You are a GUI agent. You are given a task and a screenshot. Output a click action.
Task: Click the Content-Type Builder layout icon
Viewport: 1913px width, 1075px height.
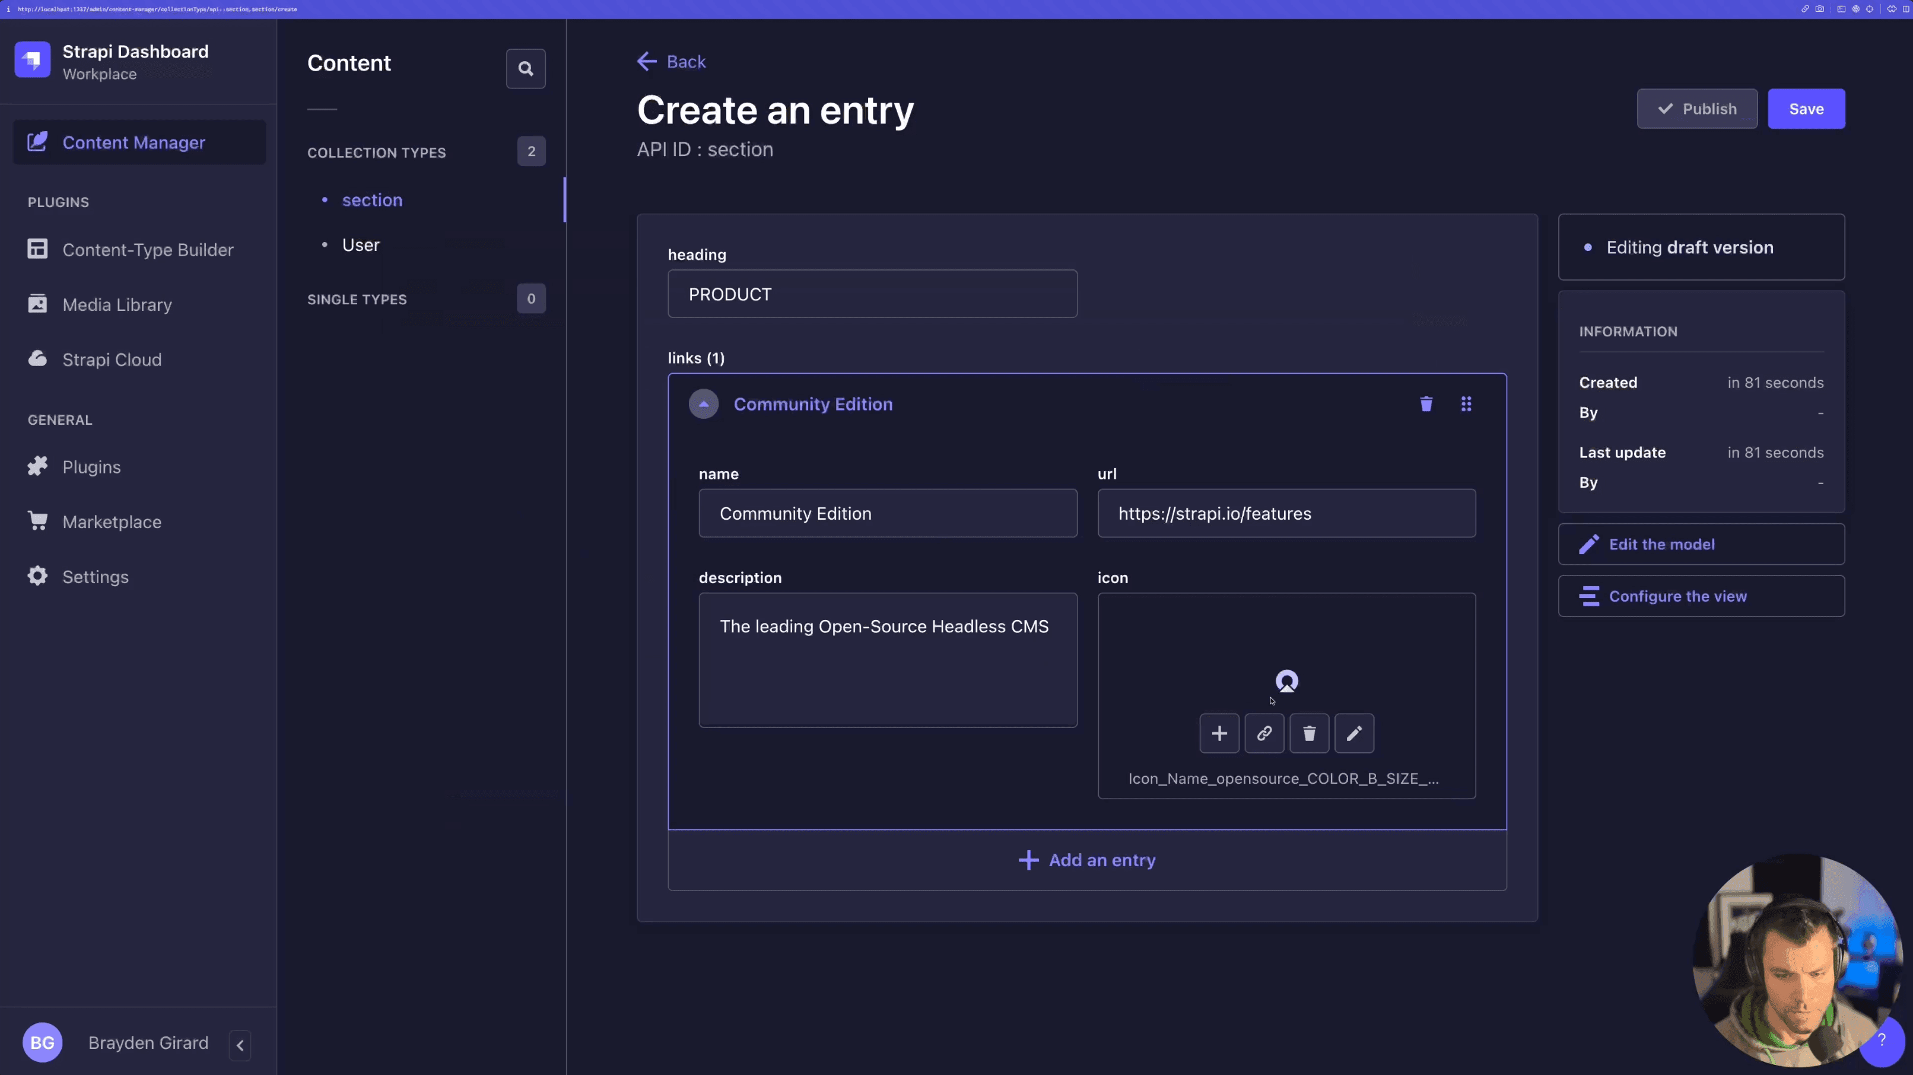(37, 249)
